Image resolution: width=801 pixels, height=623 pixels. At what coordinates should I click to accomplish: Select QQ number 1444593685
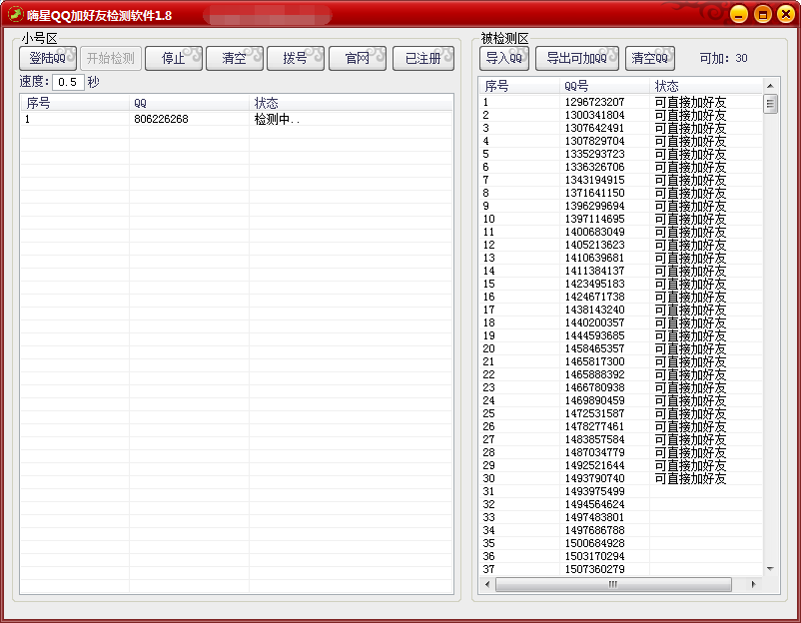coord(594,335)
